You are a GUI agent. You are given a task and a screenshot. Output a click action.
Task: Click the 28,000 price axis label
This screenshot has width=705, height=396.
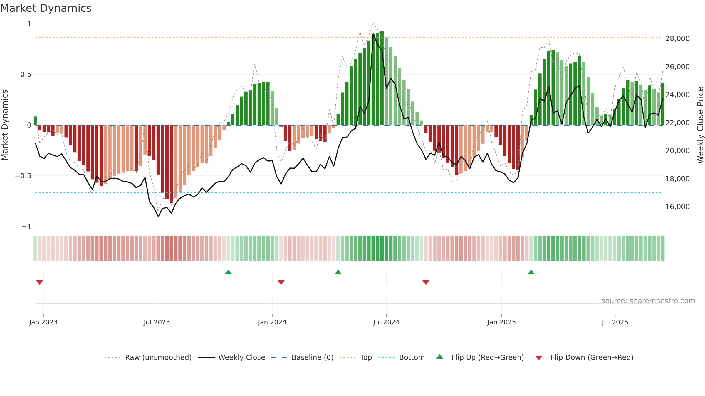pyautogui.click(x=677, y=38)
